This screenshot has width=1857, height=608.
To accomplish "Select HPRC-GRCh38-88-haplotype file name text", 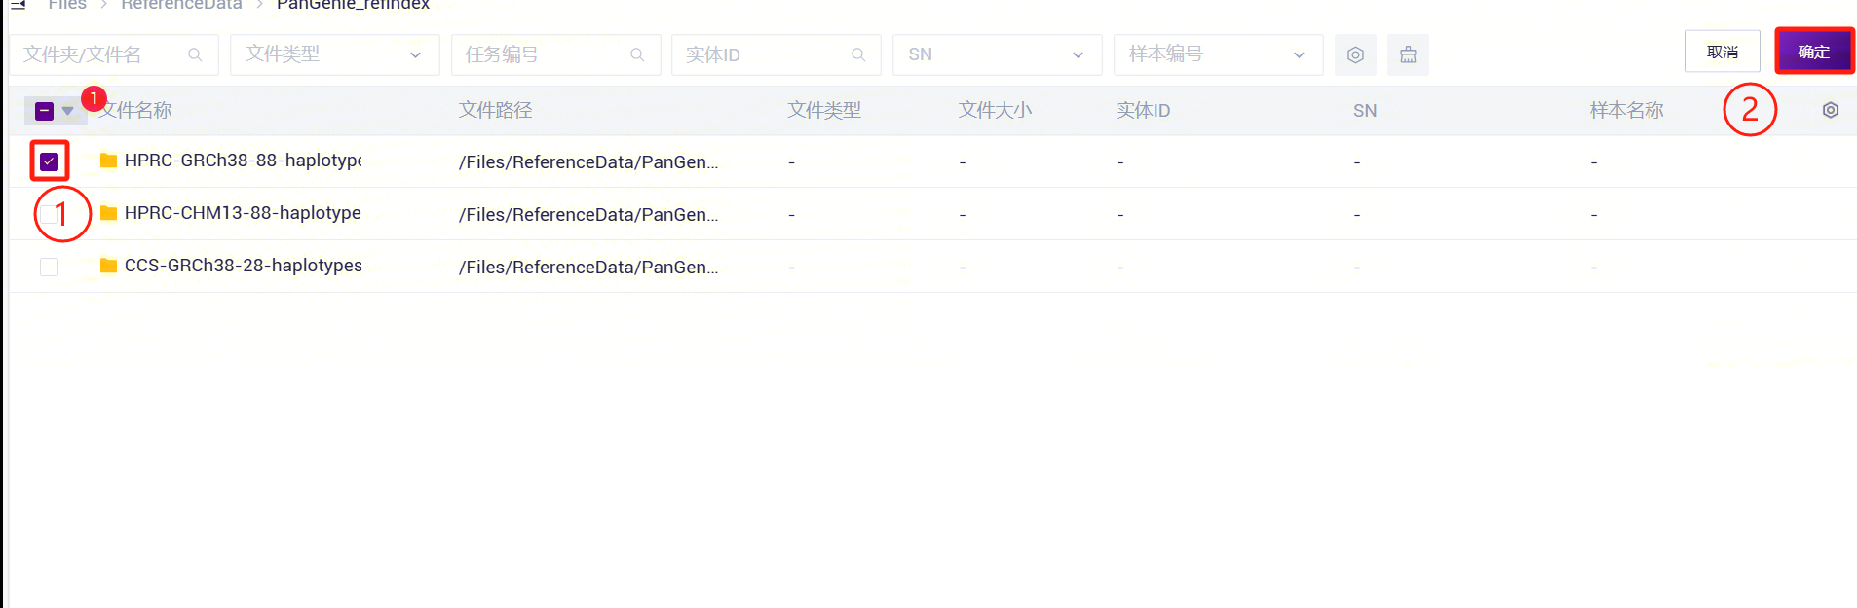I will pyautogui.click(x=243, y=161).
